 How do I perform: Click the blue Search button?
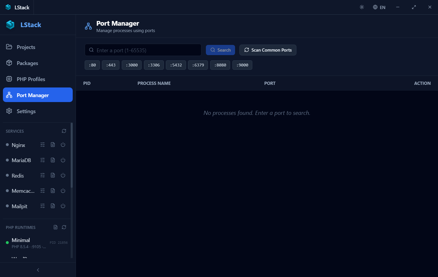[220, 50]
